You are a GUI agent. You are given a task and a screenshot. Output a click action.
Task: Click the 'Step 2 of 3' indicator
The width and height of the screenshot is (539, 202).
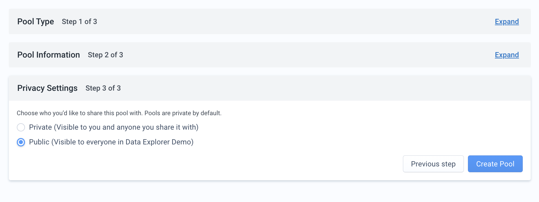point(106,55)
